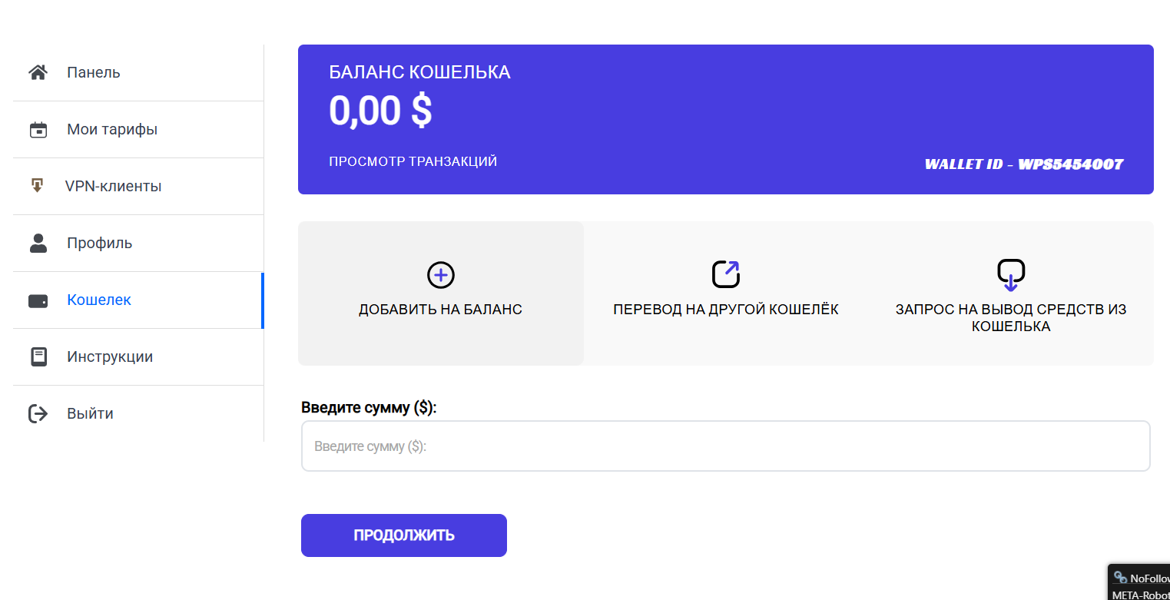Focus the Введите сумму ($) input field
This screenshot has width=1170, height=600.
click(726, 446)
